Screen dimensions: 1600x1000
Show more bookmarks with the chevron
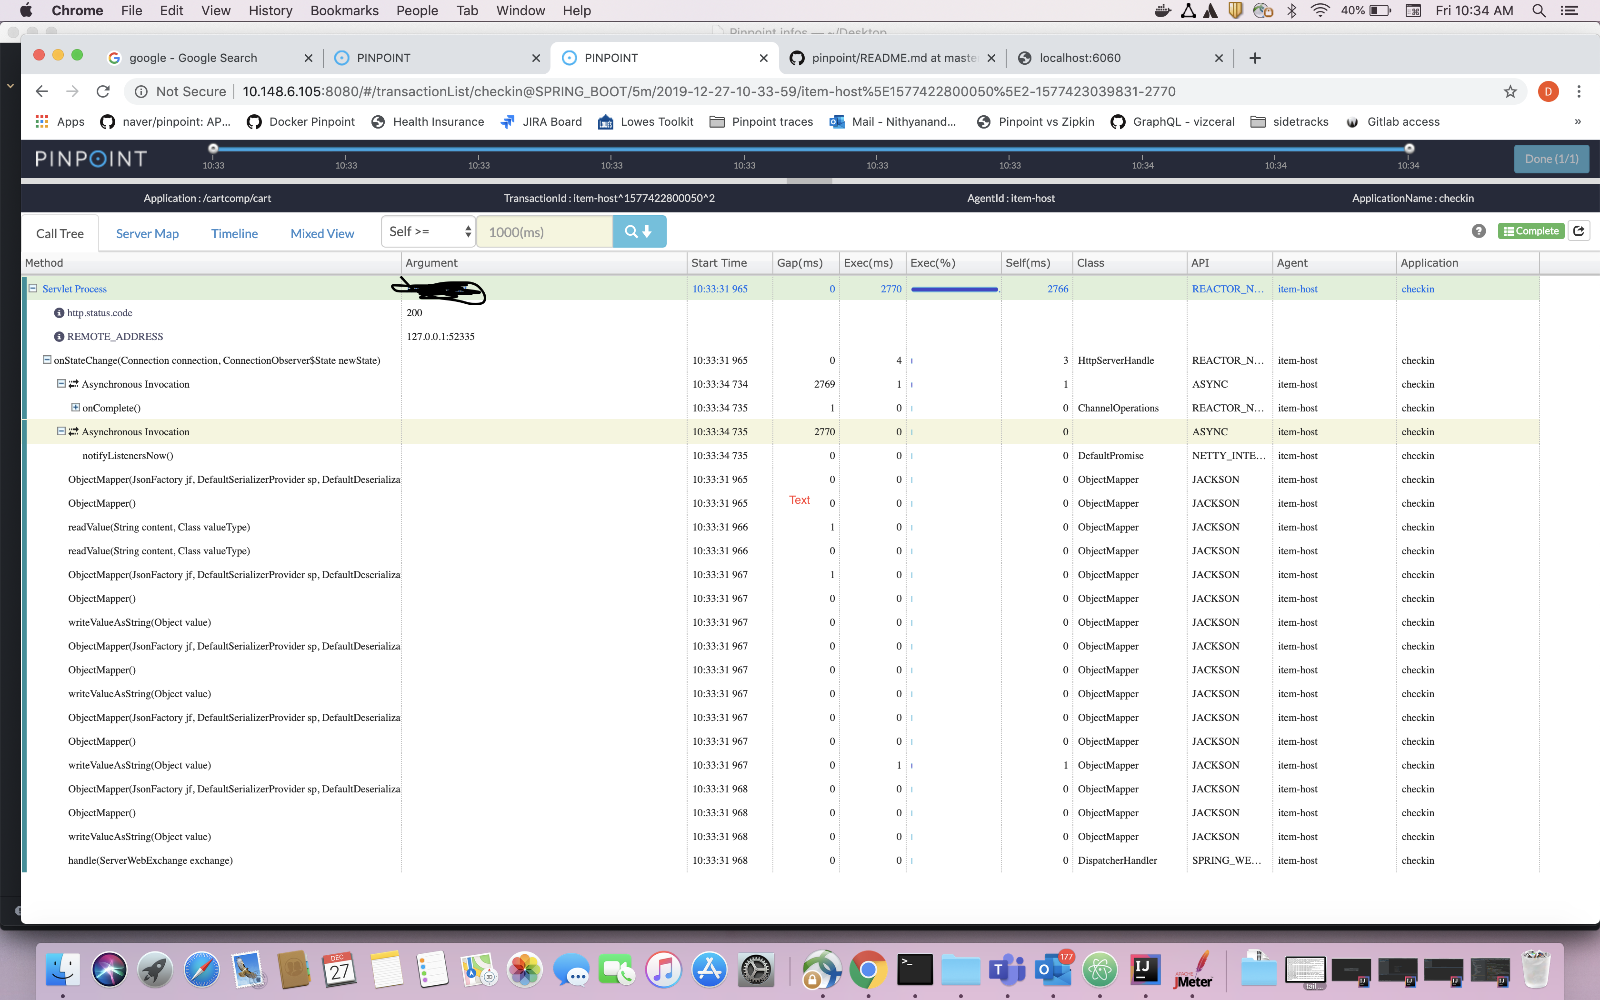pyautogui.click(x=1578, y=122)
